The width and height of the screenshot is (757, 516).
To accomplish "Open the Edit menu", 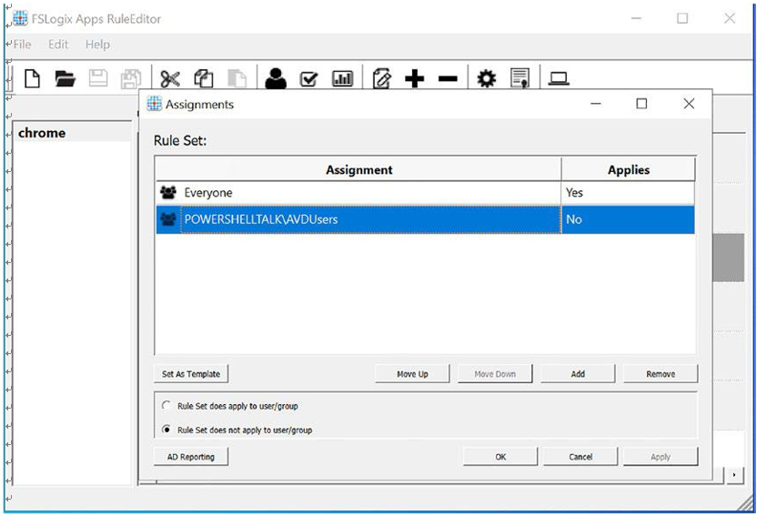I will [x=58, y=45].
